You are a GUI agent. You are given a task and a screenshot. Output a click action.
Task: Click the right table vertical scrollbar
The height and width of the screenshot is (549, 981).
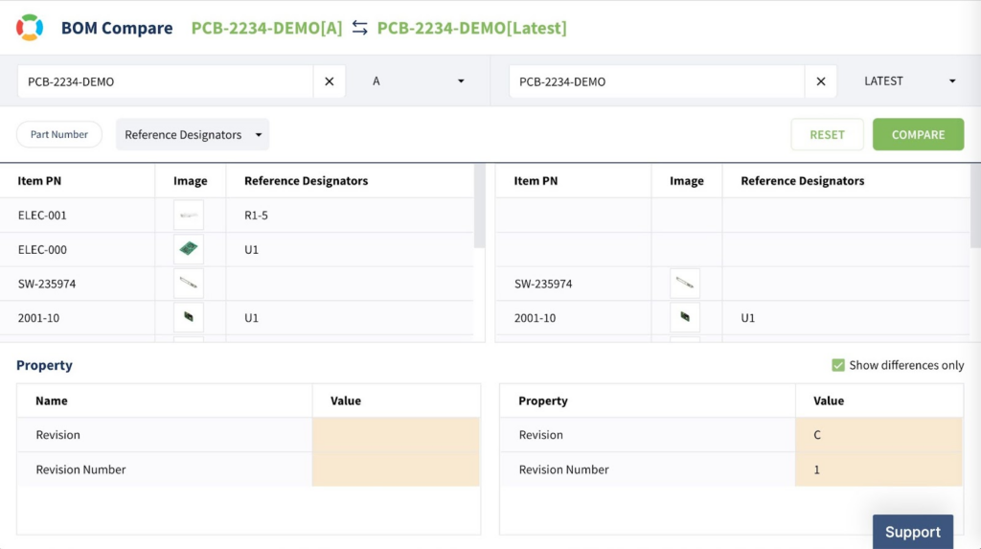pos(975,207)
